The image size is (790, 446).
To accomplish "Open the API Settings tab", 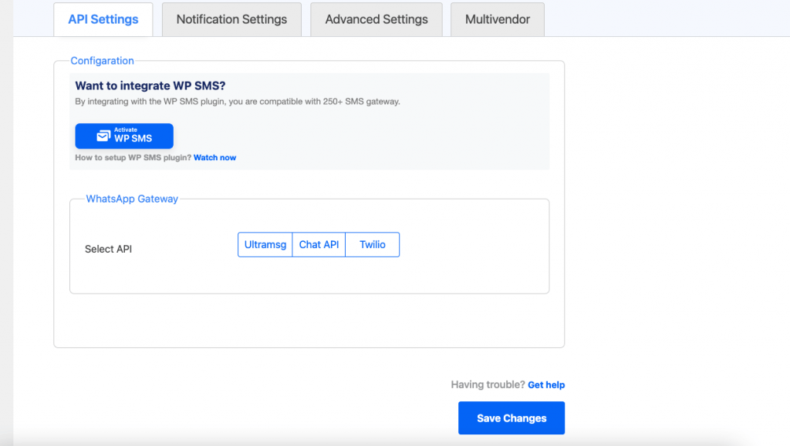I will pyautogui.click(x=103, y=19).
